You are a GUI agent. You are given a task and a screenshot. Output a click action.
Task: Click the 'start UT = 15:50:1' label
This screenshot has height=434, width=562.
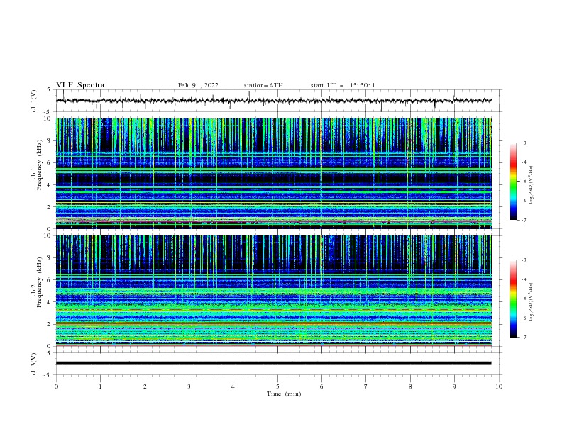pos(343,85)
